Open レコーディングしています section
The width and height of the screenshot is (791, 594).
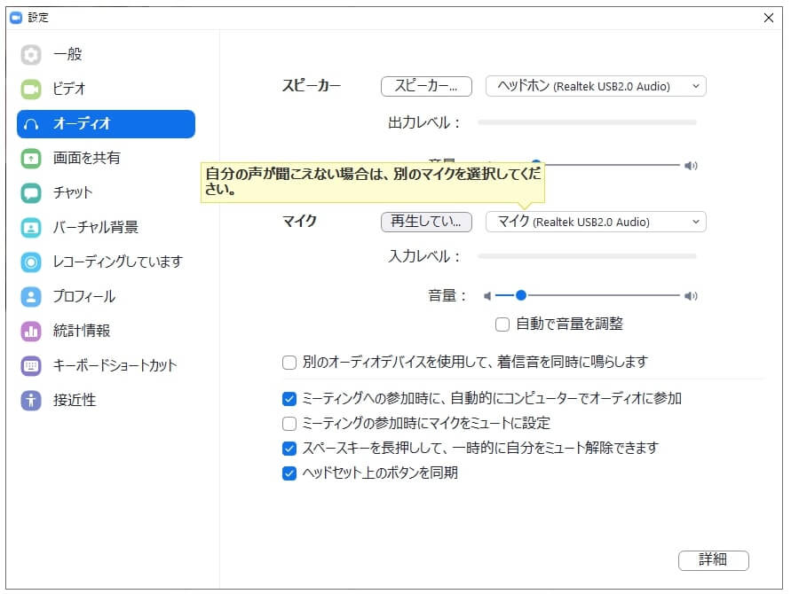[106, 262]
